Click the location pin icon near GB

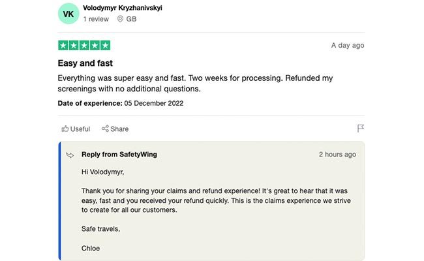pos(120,19)
